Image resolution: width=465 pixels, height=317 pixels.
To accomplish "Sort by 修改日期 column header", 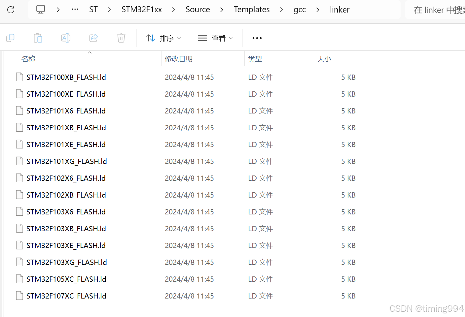I will pyautogui.click(x=179, y=59).
